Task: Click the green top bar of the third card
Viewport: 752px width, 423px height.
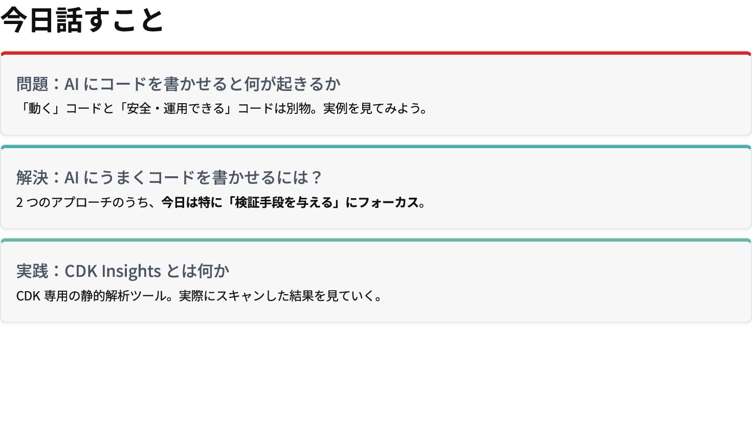Action: point(376,240)
